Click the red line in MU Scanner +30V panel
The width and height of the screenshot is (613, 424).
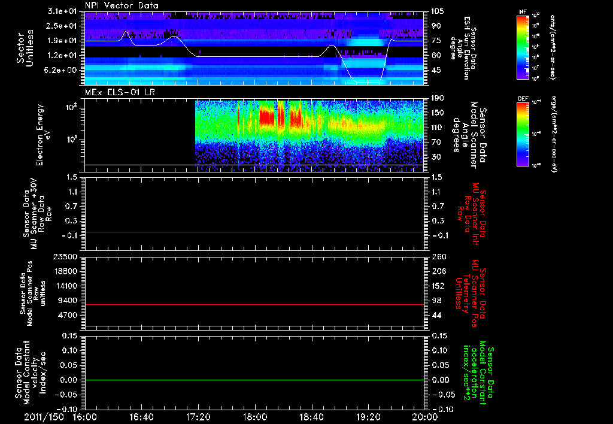(254, 232)
